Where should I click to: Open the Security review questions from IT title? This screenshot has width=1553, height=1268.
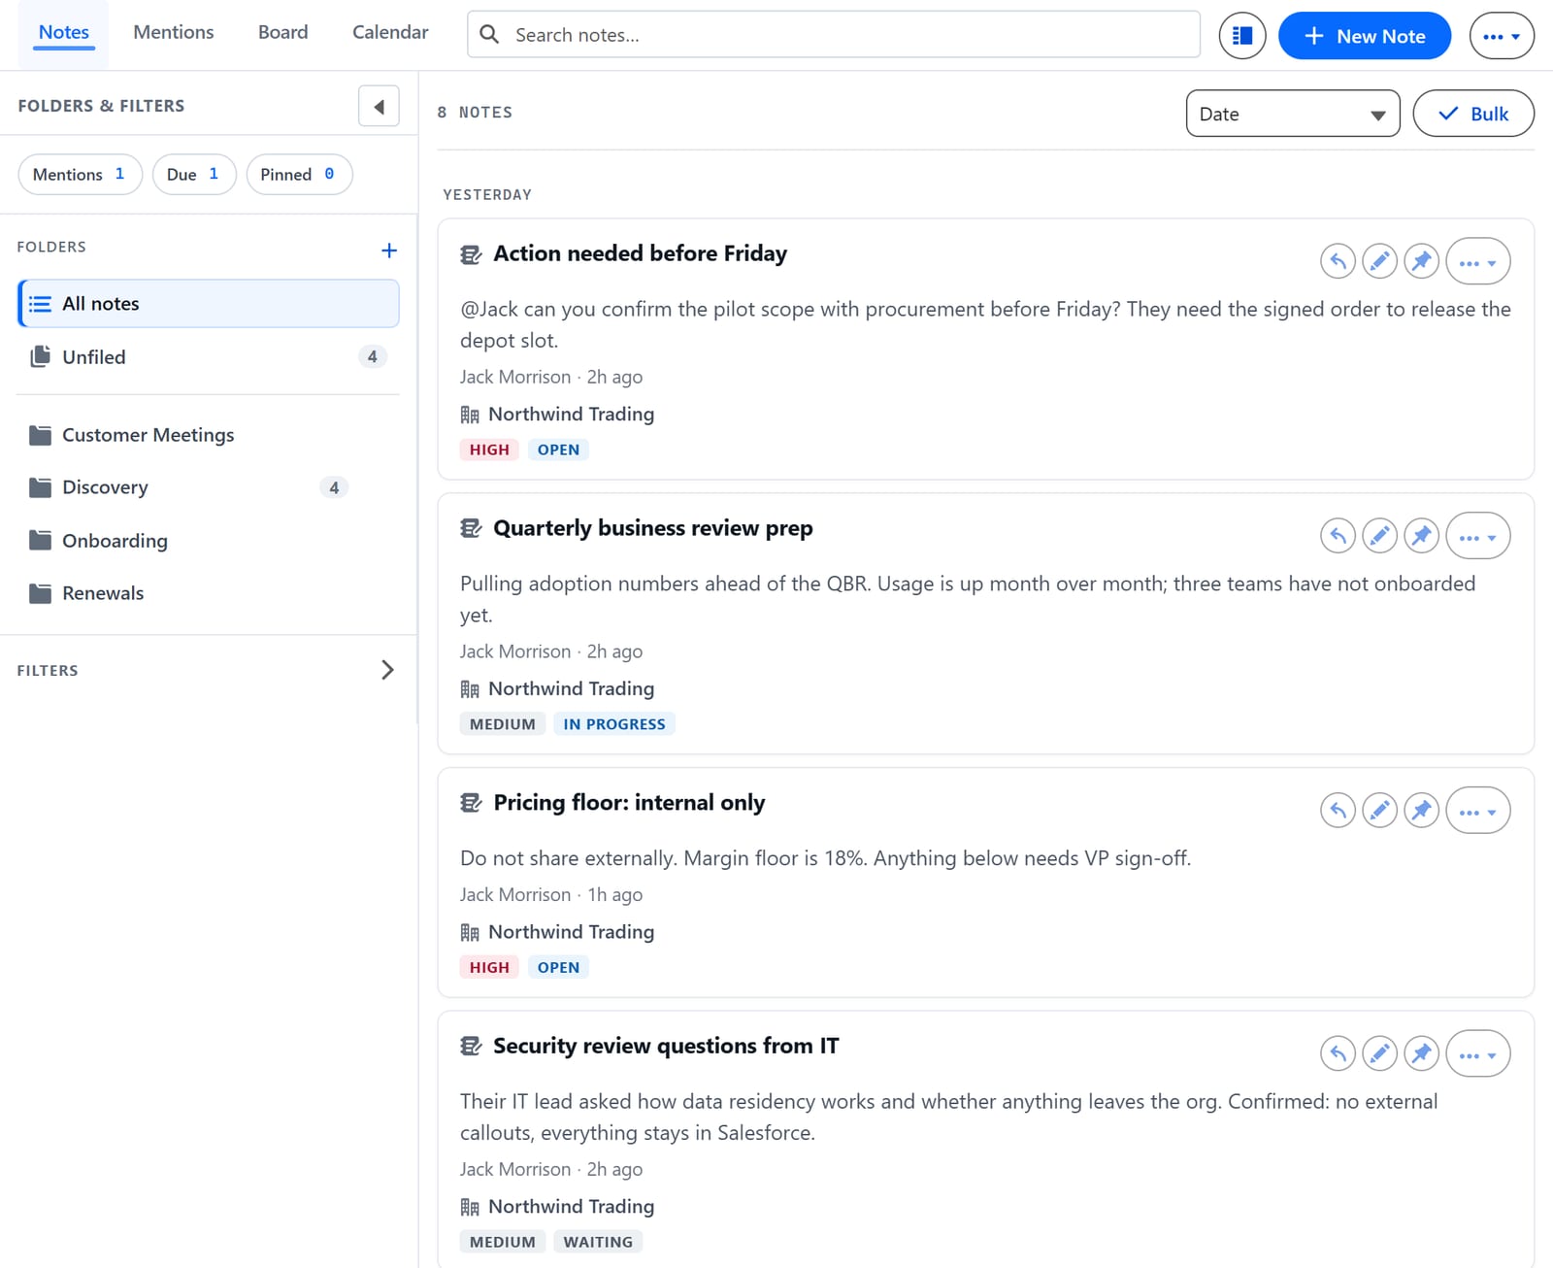(666, 1046)
